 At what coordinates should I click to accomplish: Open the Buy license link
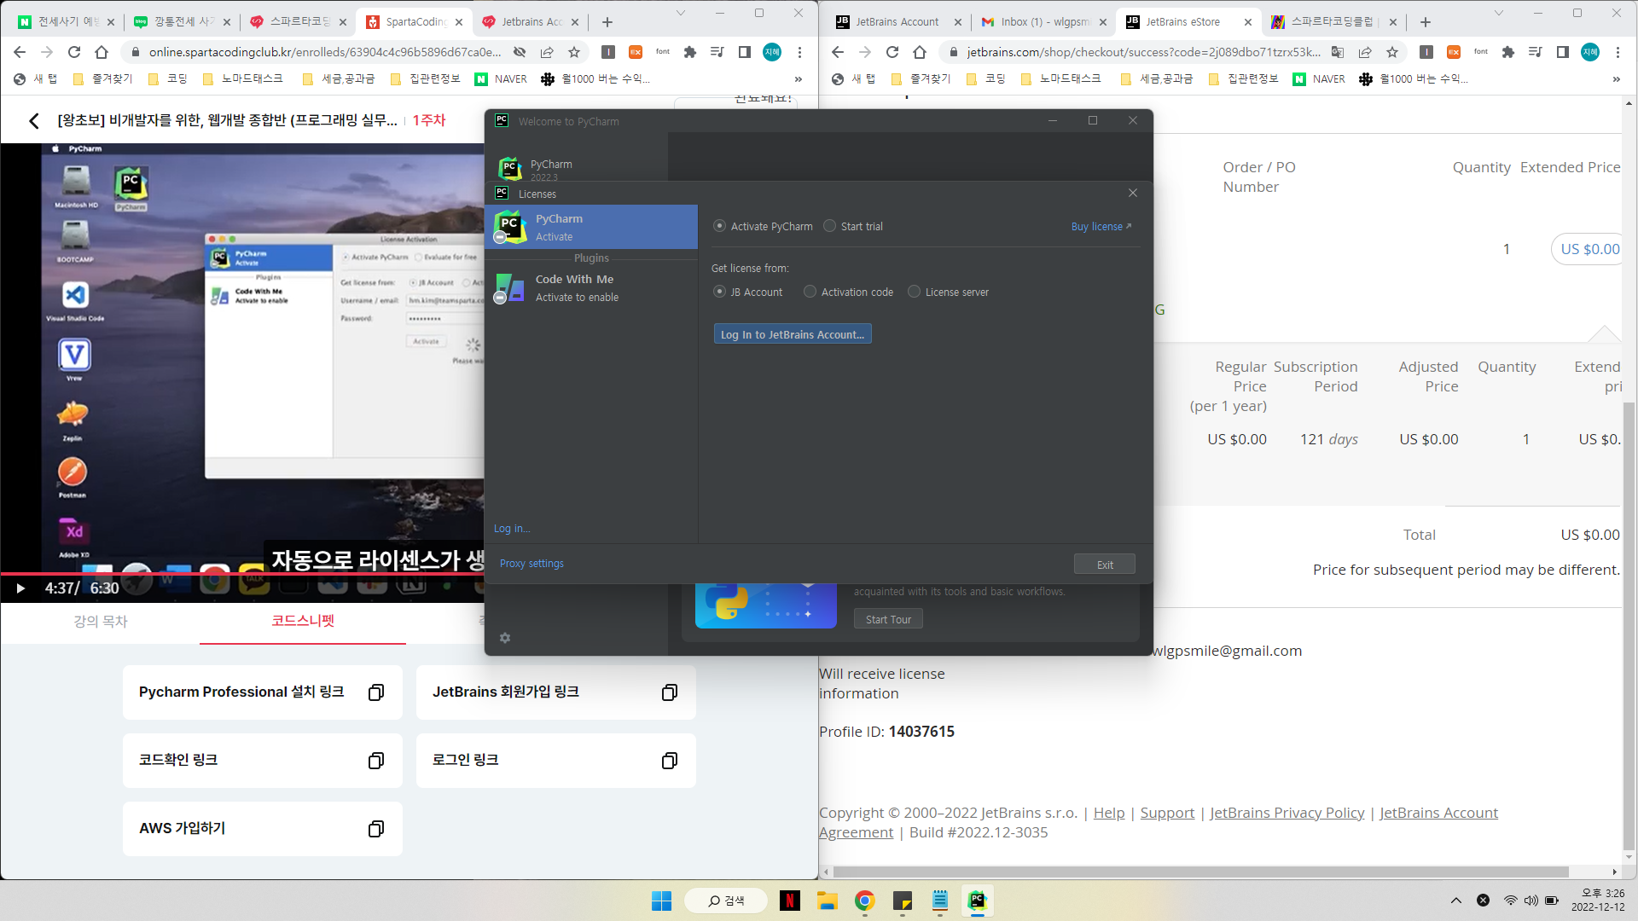[x=1101, y=226]
